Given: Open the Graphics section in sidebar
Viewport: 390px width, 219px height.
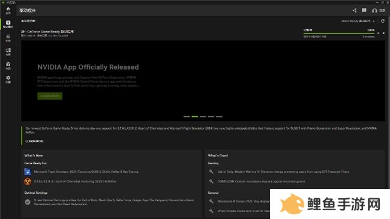Looking at the screenshot, I should coord(8,38).
